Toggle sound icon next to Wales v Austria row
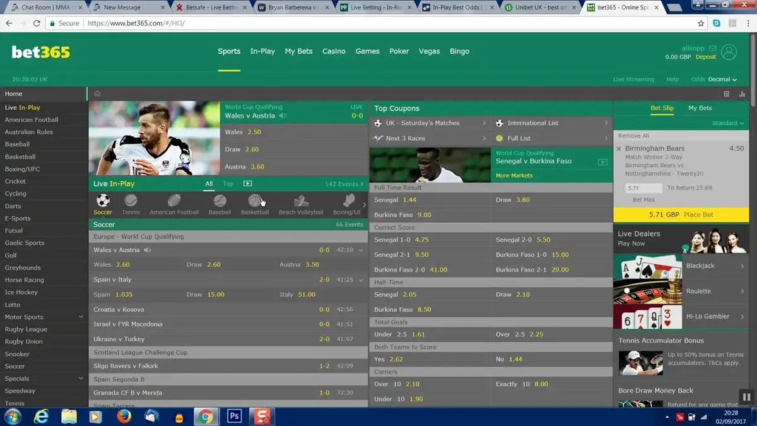This screenshot has height=426, width=757. coord(147,250)
